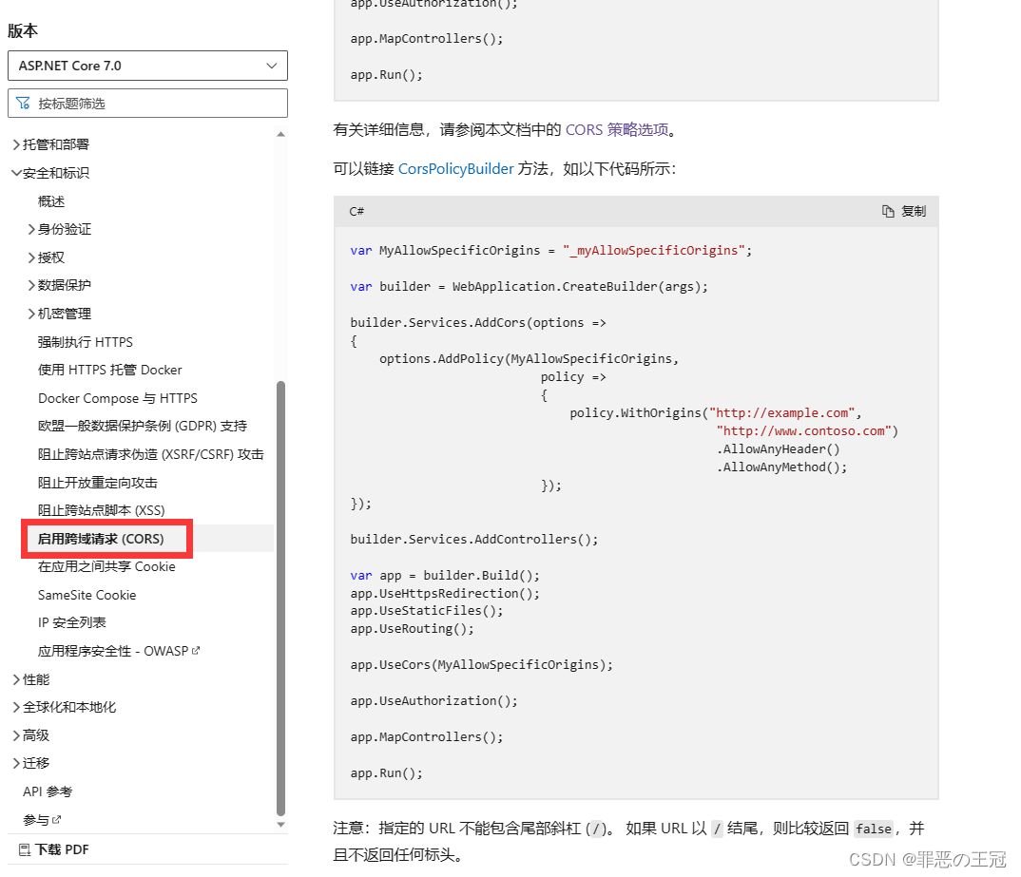Viewport: 1021px width, 877px height.
Task: Open 使用 HTTPS 托管 Docker article
Action: tap(110, 370)
